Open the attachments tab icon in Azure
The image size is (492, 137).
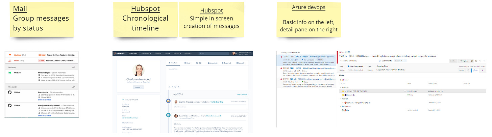point(482,70)
